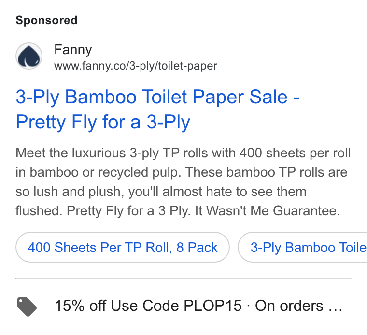Click the price tag promotion icon

[27, 307]
